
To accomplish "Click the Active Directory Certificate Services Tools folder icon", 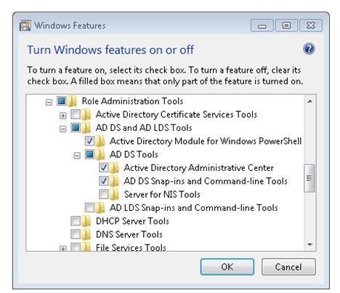I will (x=86, y=114).
